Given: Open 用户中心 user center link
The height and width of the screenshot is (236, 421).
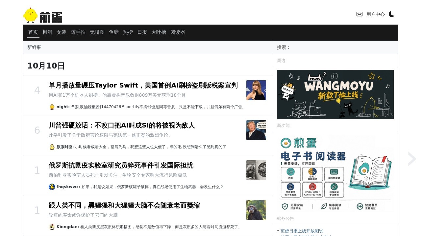Looking at the screenshot, I should 376,14.
